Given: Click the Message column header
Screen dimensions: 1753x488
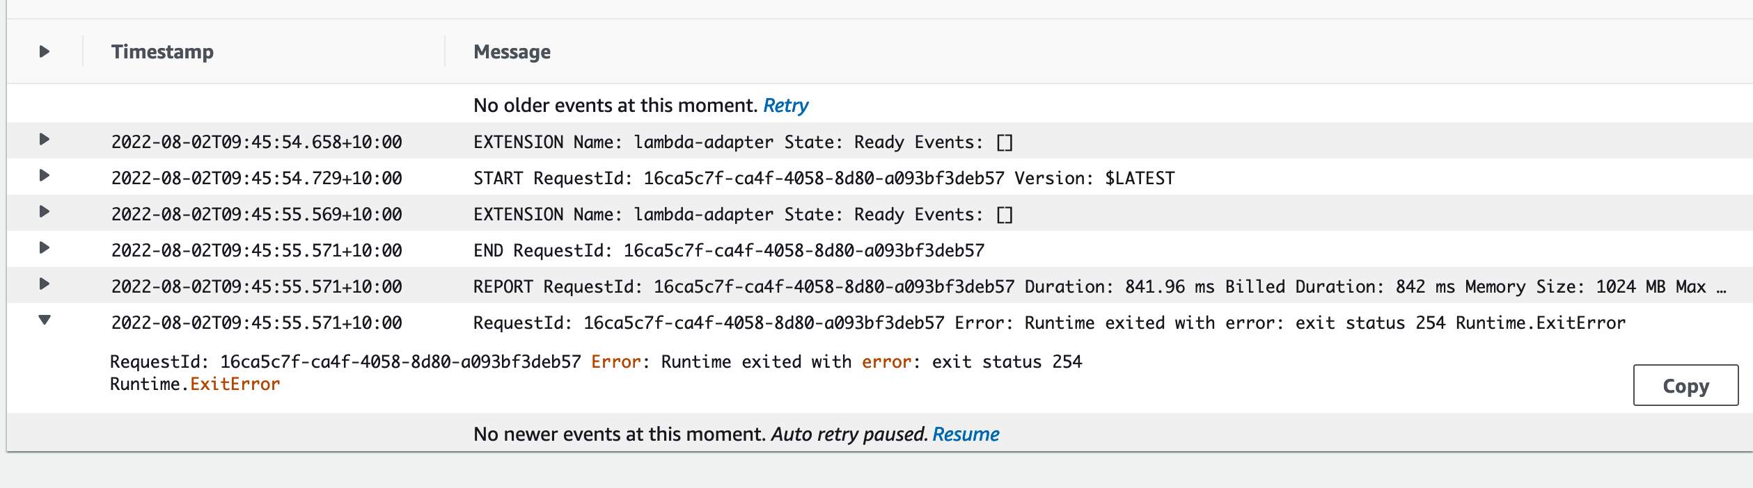Looking at the screenshot, I should point(512,52).
